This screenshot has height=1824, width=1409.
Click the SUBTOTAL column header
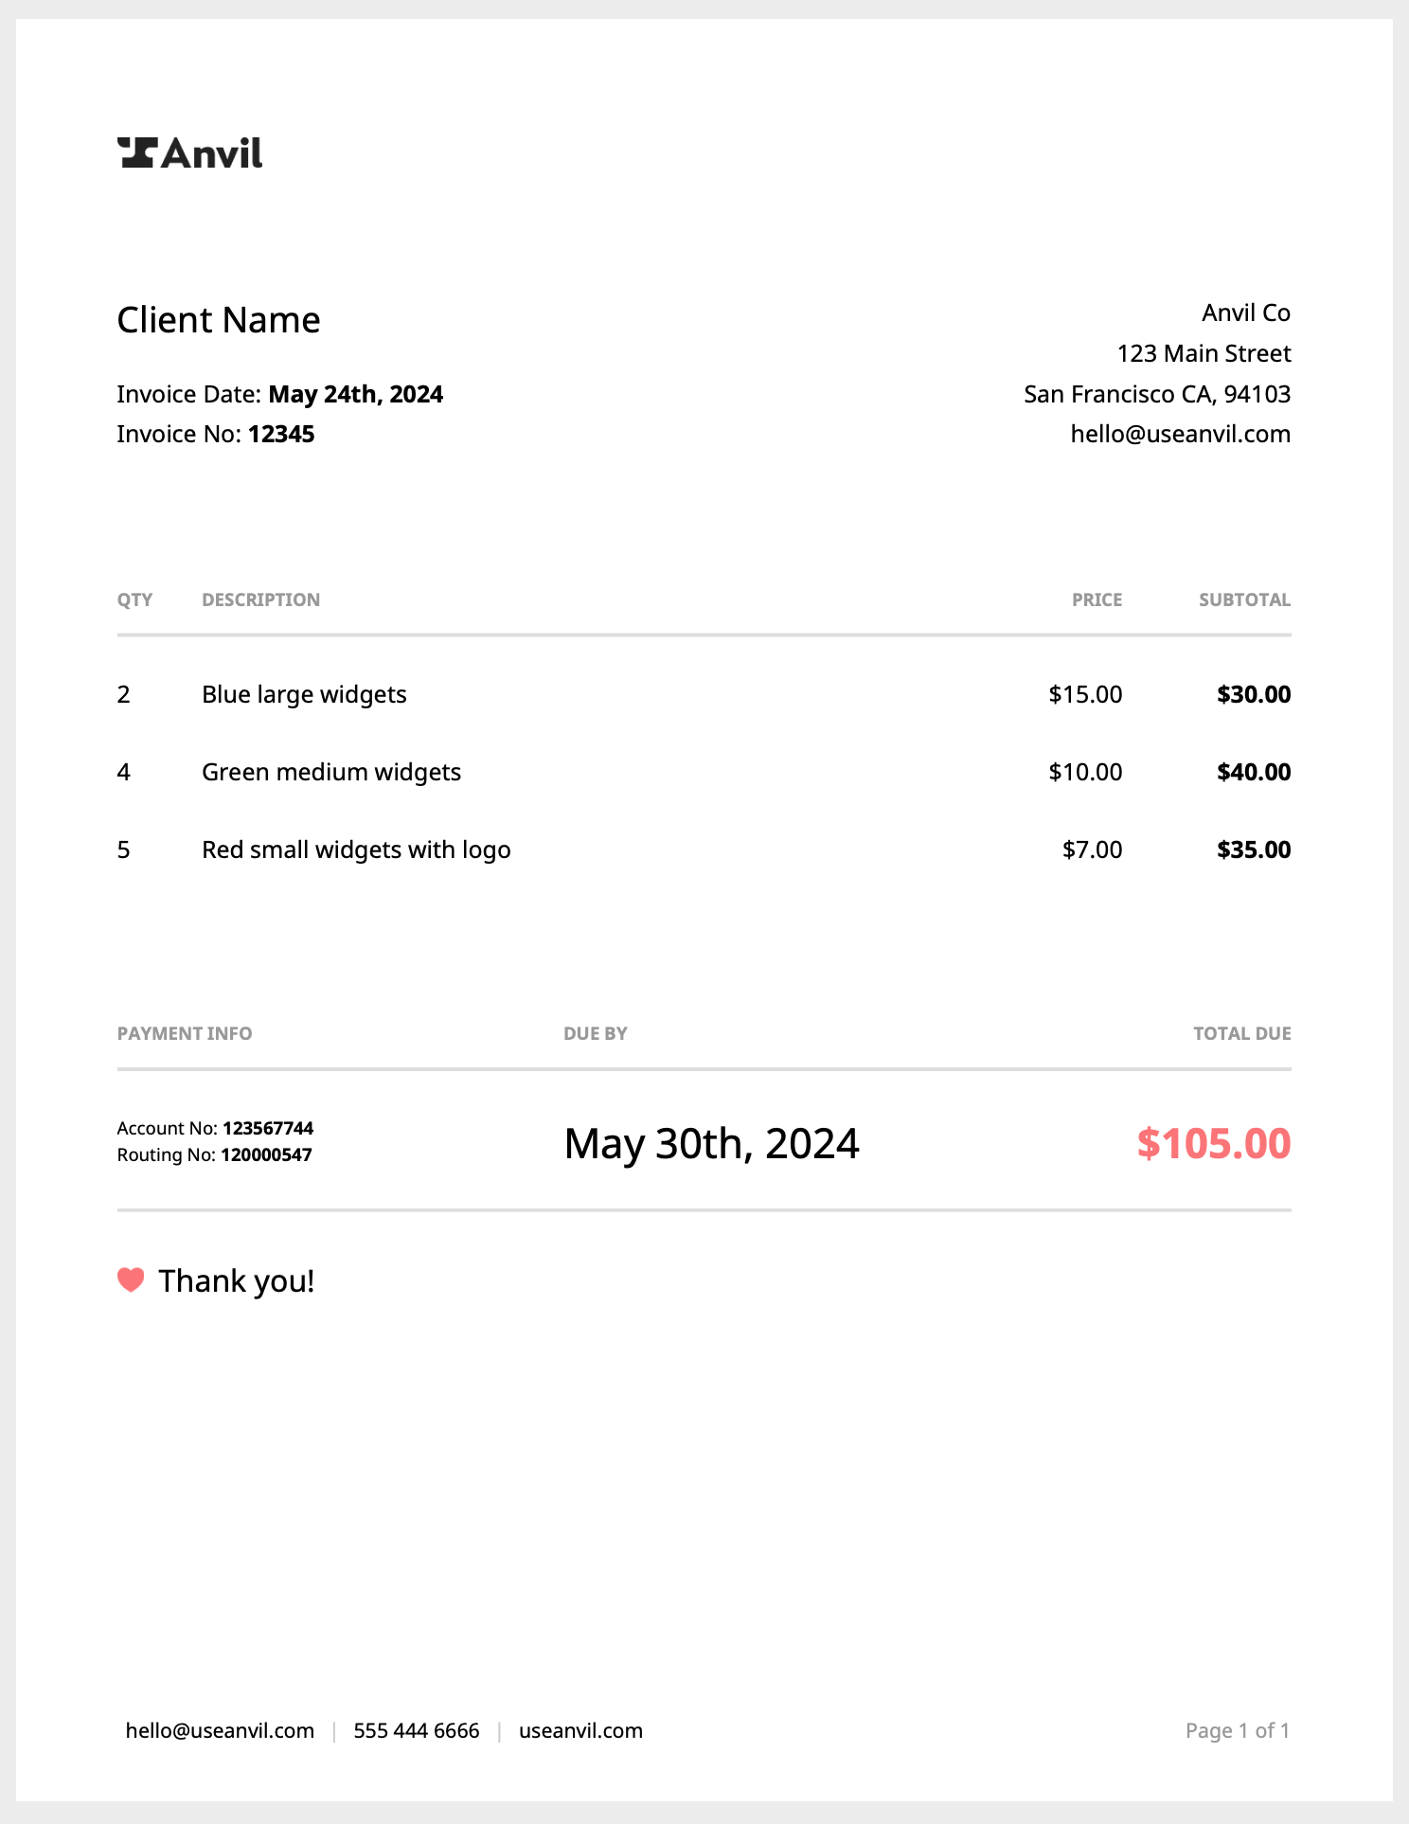1244,599
